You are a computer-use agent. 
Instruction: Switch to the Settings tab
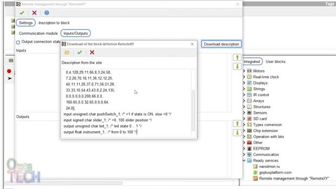coord(26,23)
